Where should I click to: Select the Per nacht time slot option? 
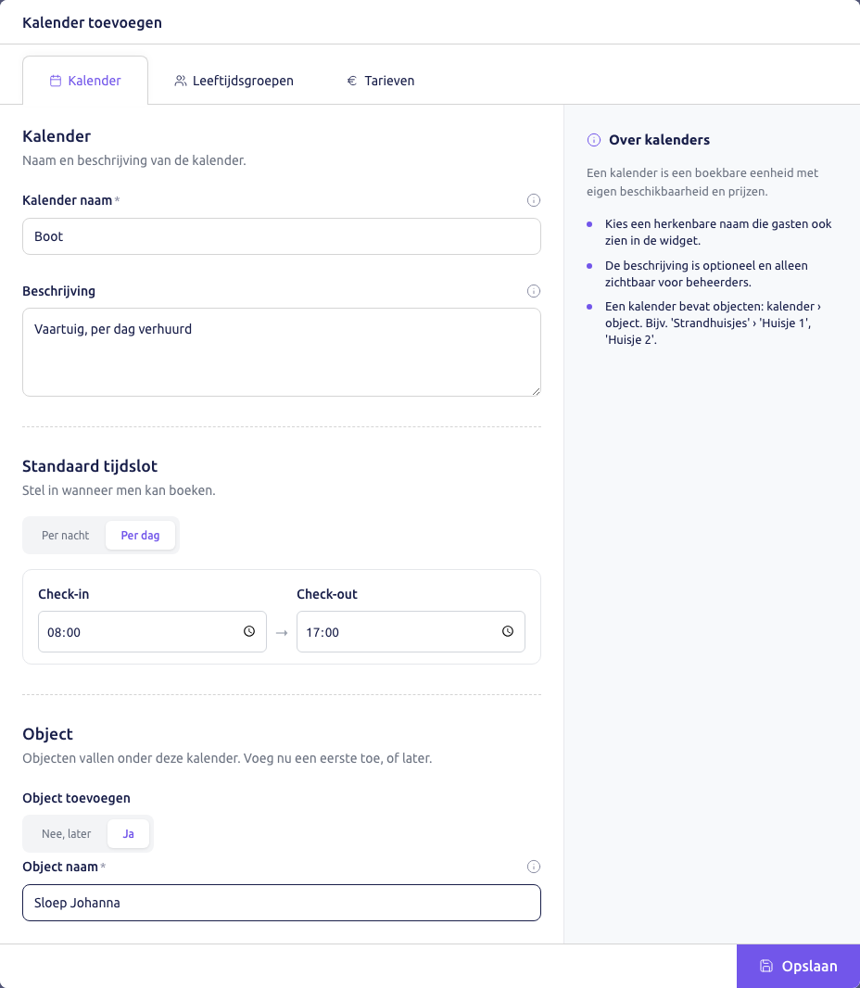point(66,536)
